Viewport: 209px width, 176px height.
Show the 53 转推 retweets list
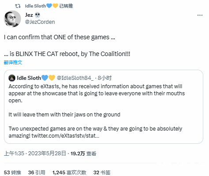(x=12, y=172)
